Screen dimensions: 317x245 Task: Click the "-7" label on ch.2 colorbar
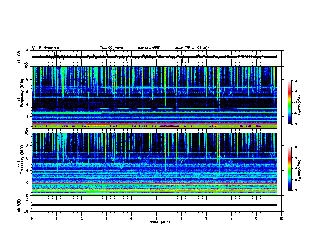coord(295,190)
